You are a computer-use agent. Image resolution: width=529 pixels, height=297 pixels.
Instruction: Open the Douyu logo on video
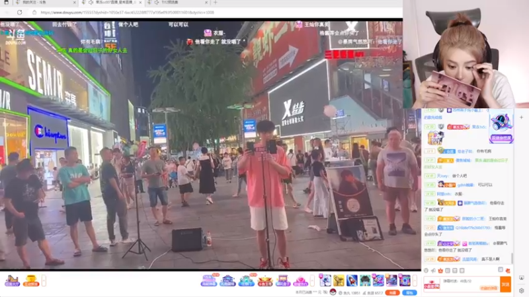click(x=15, y=37)
